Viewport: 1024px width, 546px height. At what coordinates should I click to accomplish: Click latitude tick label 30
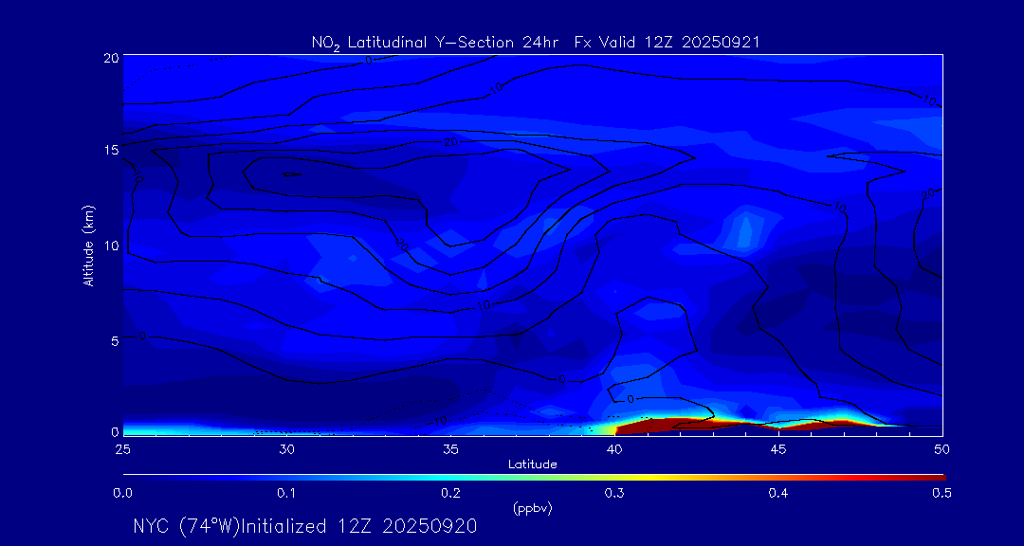coord(286,448)
